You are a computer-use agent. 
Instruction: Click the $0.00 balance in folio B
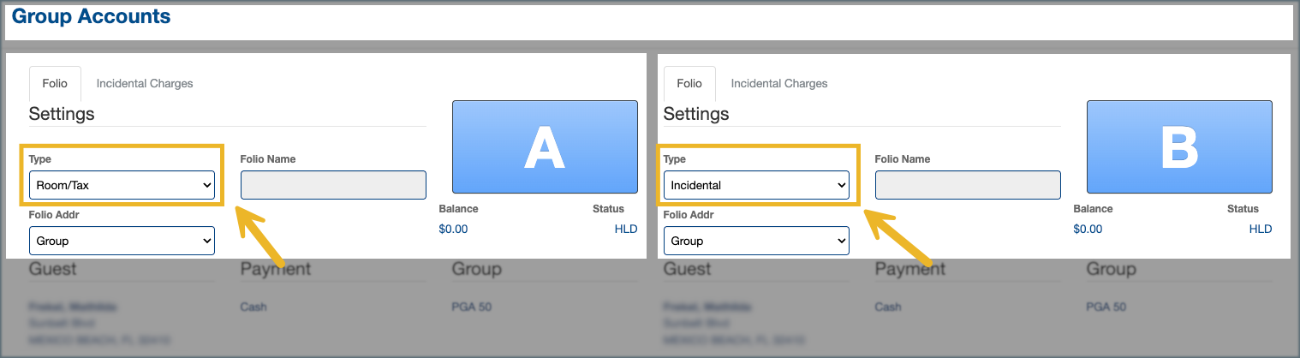[1088, 229]
